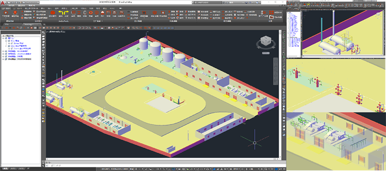Image resolution: width=386 pixels, height=171 pixels.
Task: Click the red circled P ribbon icon
Action: pyautogui.click(x=5, y=13)
